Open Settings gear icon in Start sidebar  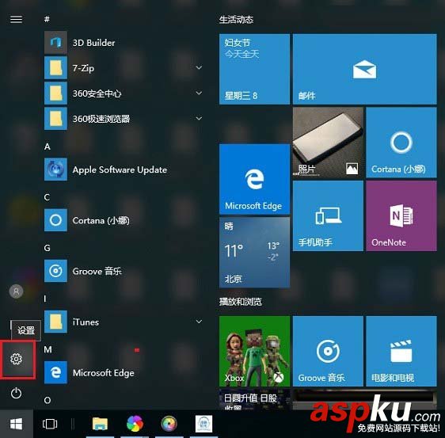(x=16, y=359)
